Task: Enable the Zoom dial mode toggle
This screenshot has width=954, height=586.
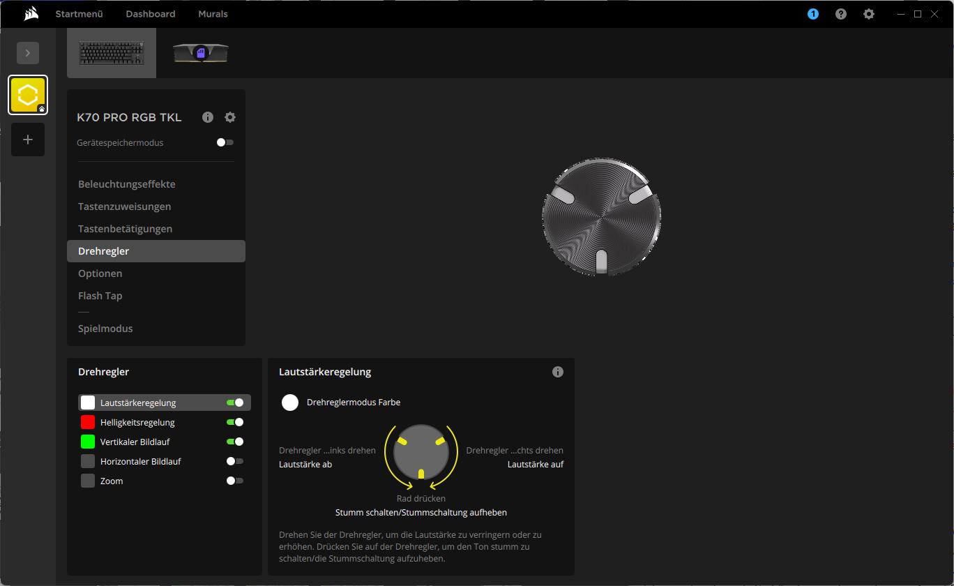Action: coord(234,481)
